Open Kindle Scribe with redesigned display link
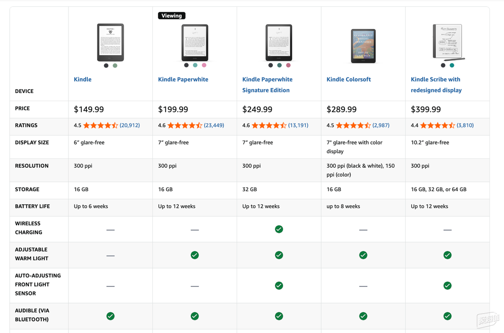The image size is (504, 333). click(x=436, y=85)
